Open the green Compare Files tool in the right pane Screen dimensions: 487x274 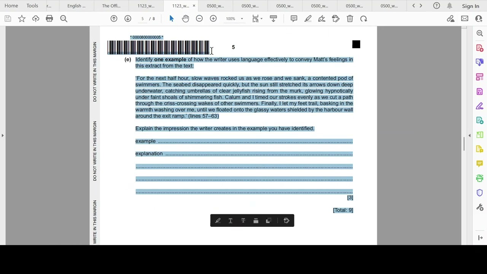(x=479, y=135)
